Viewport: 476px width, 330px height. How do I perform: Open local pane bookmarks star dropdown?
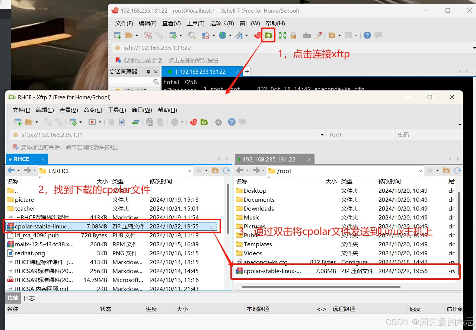click(206, 171)
